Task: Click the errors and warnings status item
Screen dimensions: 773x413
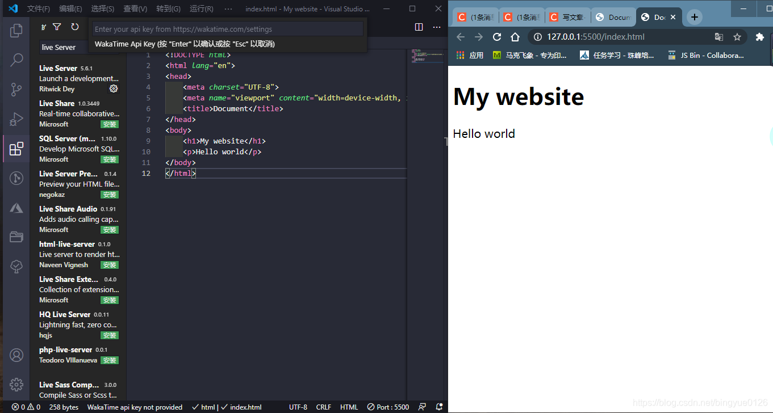Action: pyautogui.click(x=26, y=407)
